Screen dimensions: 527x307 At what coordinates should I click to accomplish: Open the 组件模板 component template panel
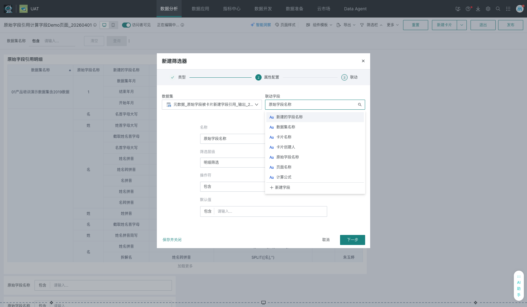tap(318, 25)
